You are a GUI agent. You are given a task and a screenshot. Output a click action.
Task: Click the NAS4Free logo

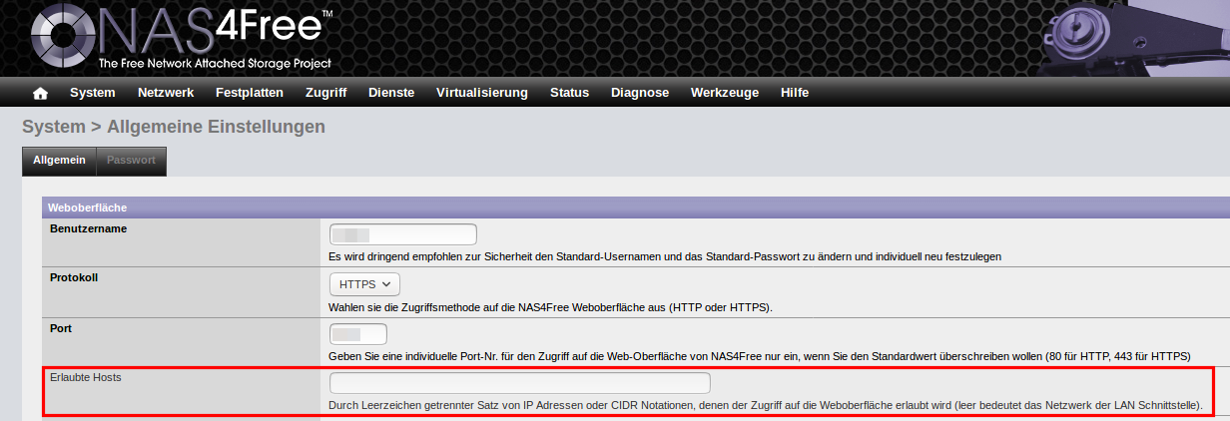[182, 38]
